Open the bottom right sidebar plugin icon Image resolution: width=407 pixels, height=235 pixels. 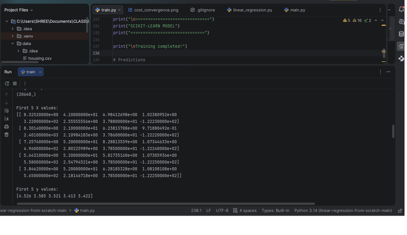coord(401,58)
